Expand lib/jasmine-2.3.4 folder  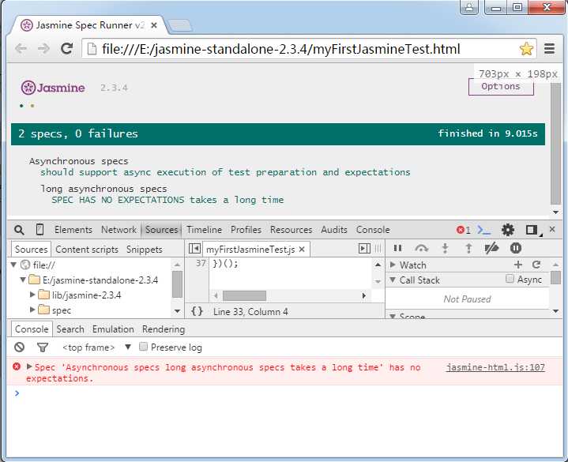(32, 295)
